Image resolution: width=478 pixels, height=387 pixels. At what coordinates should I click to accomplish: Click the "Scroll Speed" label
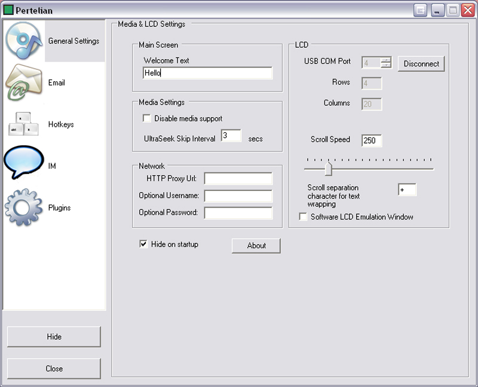point(330,139)
